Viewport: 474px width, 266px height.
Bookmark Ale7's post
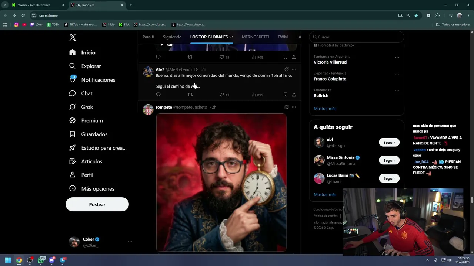point(285,95)
